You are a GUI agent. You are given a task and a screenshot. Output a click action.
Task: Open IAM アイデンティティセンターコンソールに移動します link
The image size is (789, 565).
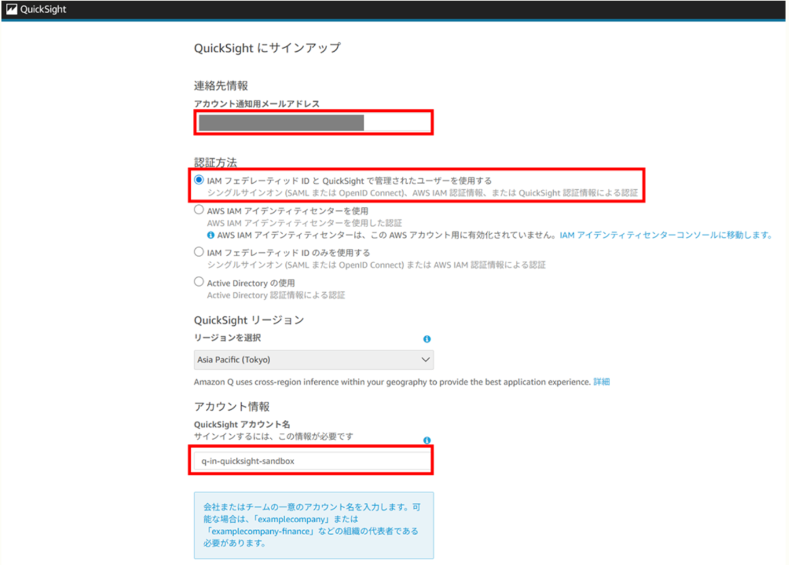(x=666, y=235)
